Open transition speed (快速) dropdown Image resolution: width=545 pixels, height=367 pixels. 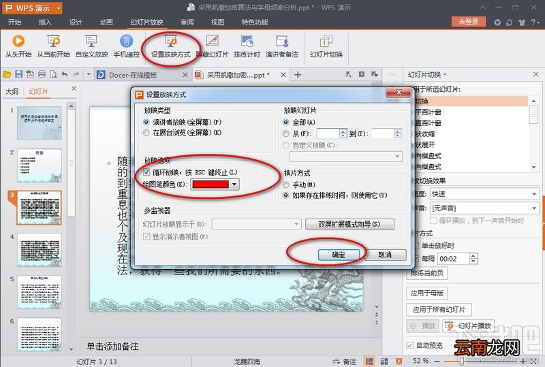click(534, 194)
